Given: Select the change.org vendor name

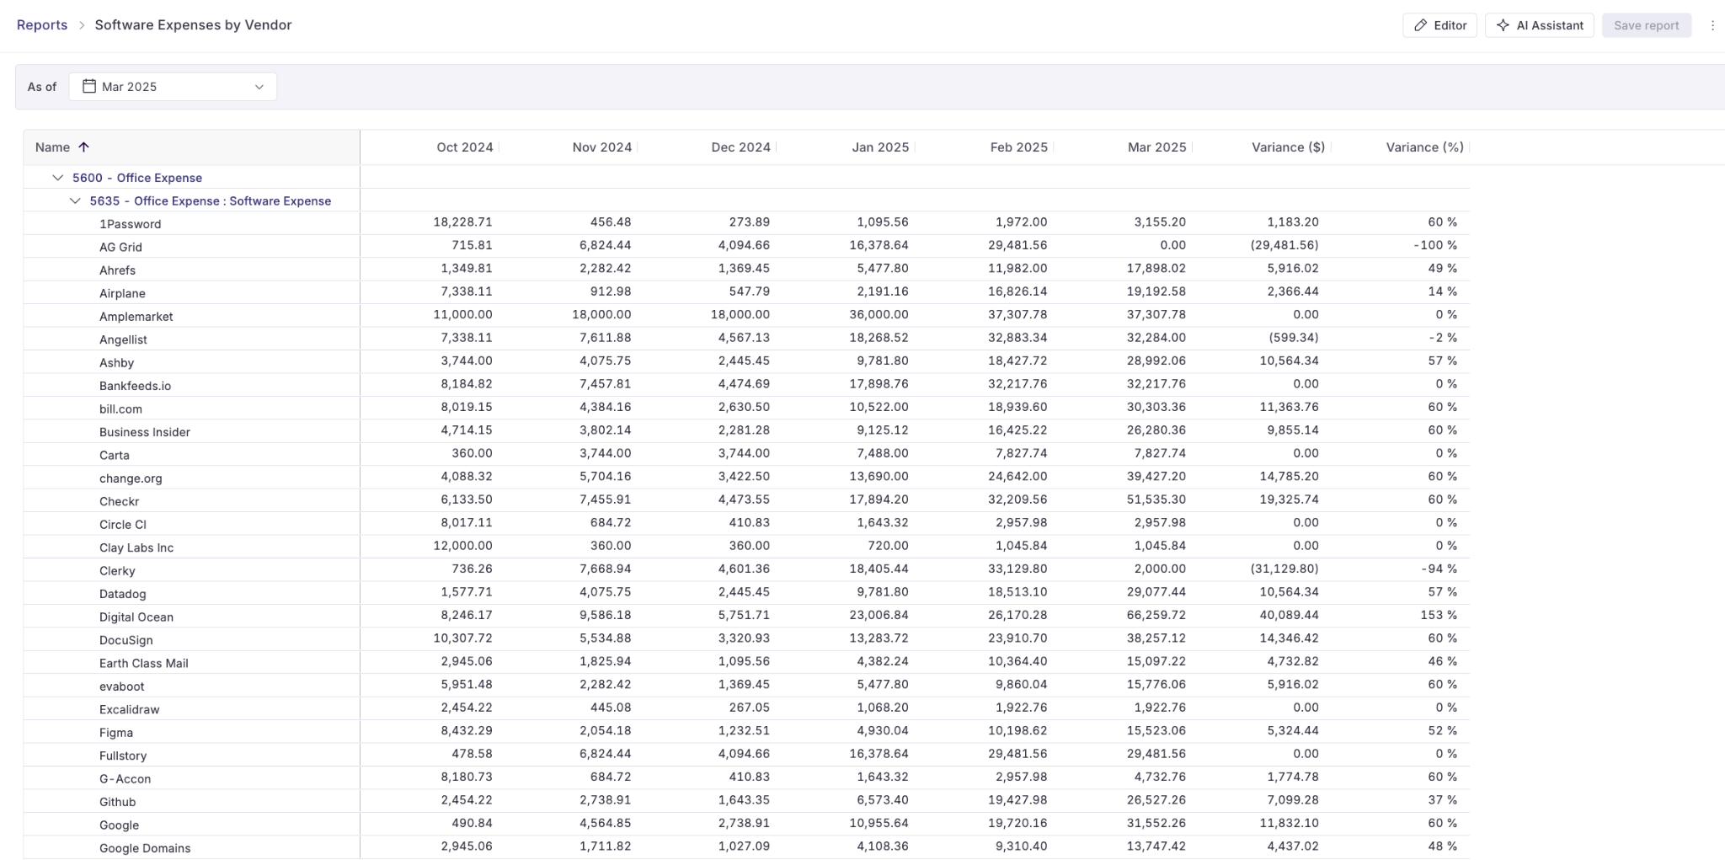Looking at the screenshot, I should 131,478.
